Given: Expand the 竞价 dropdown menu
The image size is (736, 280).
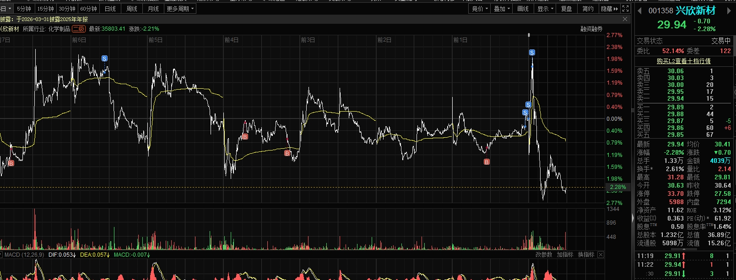Looking at the screenshot, I should 480,9.
